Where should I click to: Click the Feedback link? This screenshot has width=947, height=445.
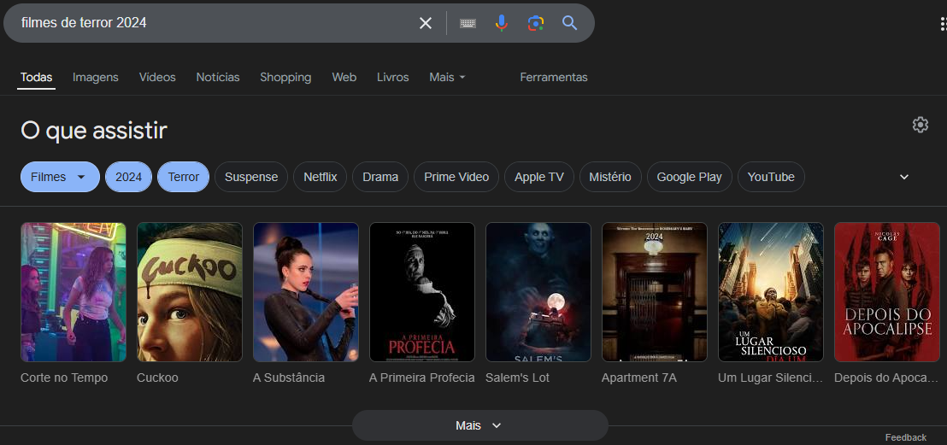pos(905,437)
